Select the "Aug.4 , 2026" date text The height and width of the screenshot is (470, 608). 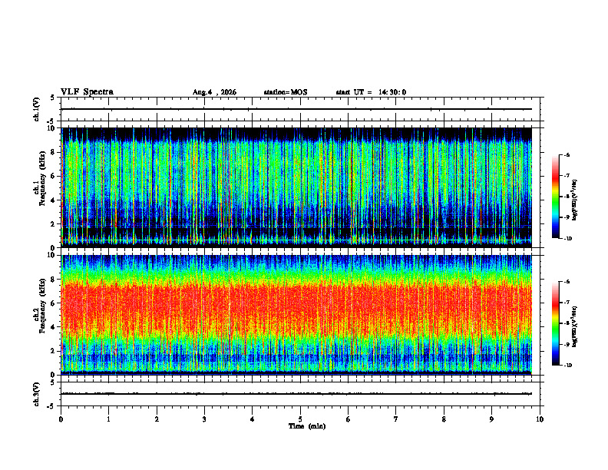pyautogui.click(x=214, y=92)
